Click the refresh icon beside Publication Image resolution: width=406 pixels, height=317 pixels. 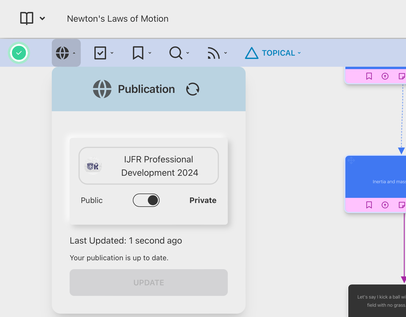point(192,89)
